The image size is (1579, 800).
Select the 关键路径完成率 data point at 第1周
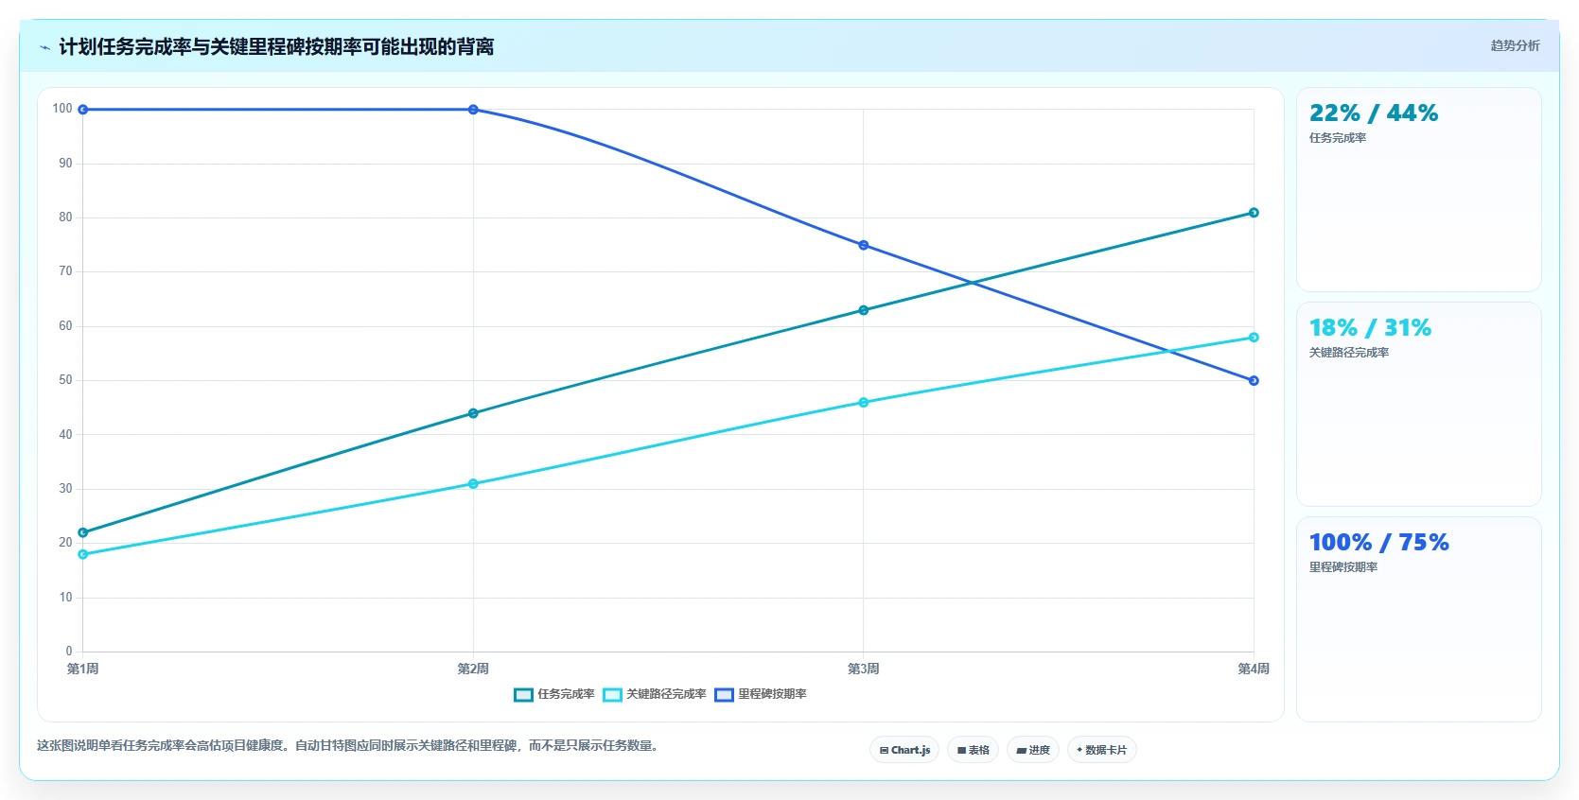83,554
